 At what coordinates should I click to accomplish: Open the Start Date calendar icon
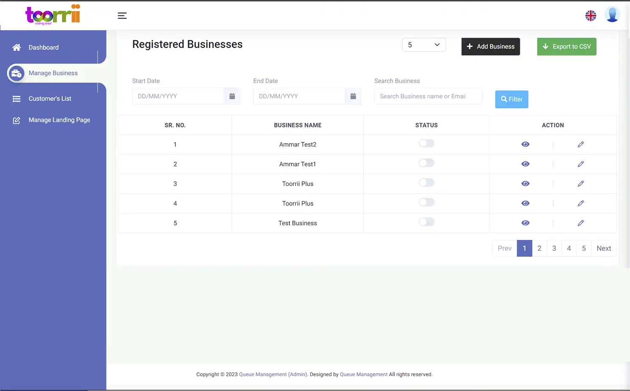pyautogui.click(x=232, y=96)
